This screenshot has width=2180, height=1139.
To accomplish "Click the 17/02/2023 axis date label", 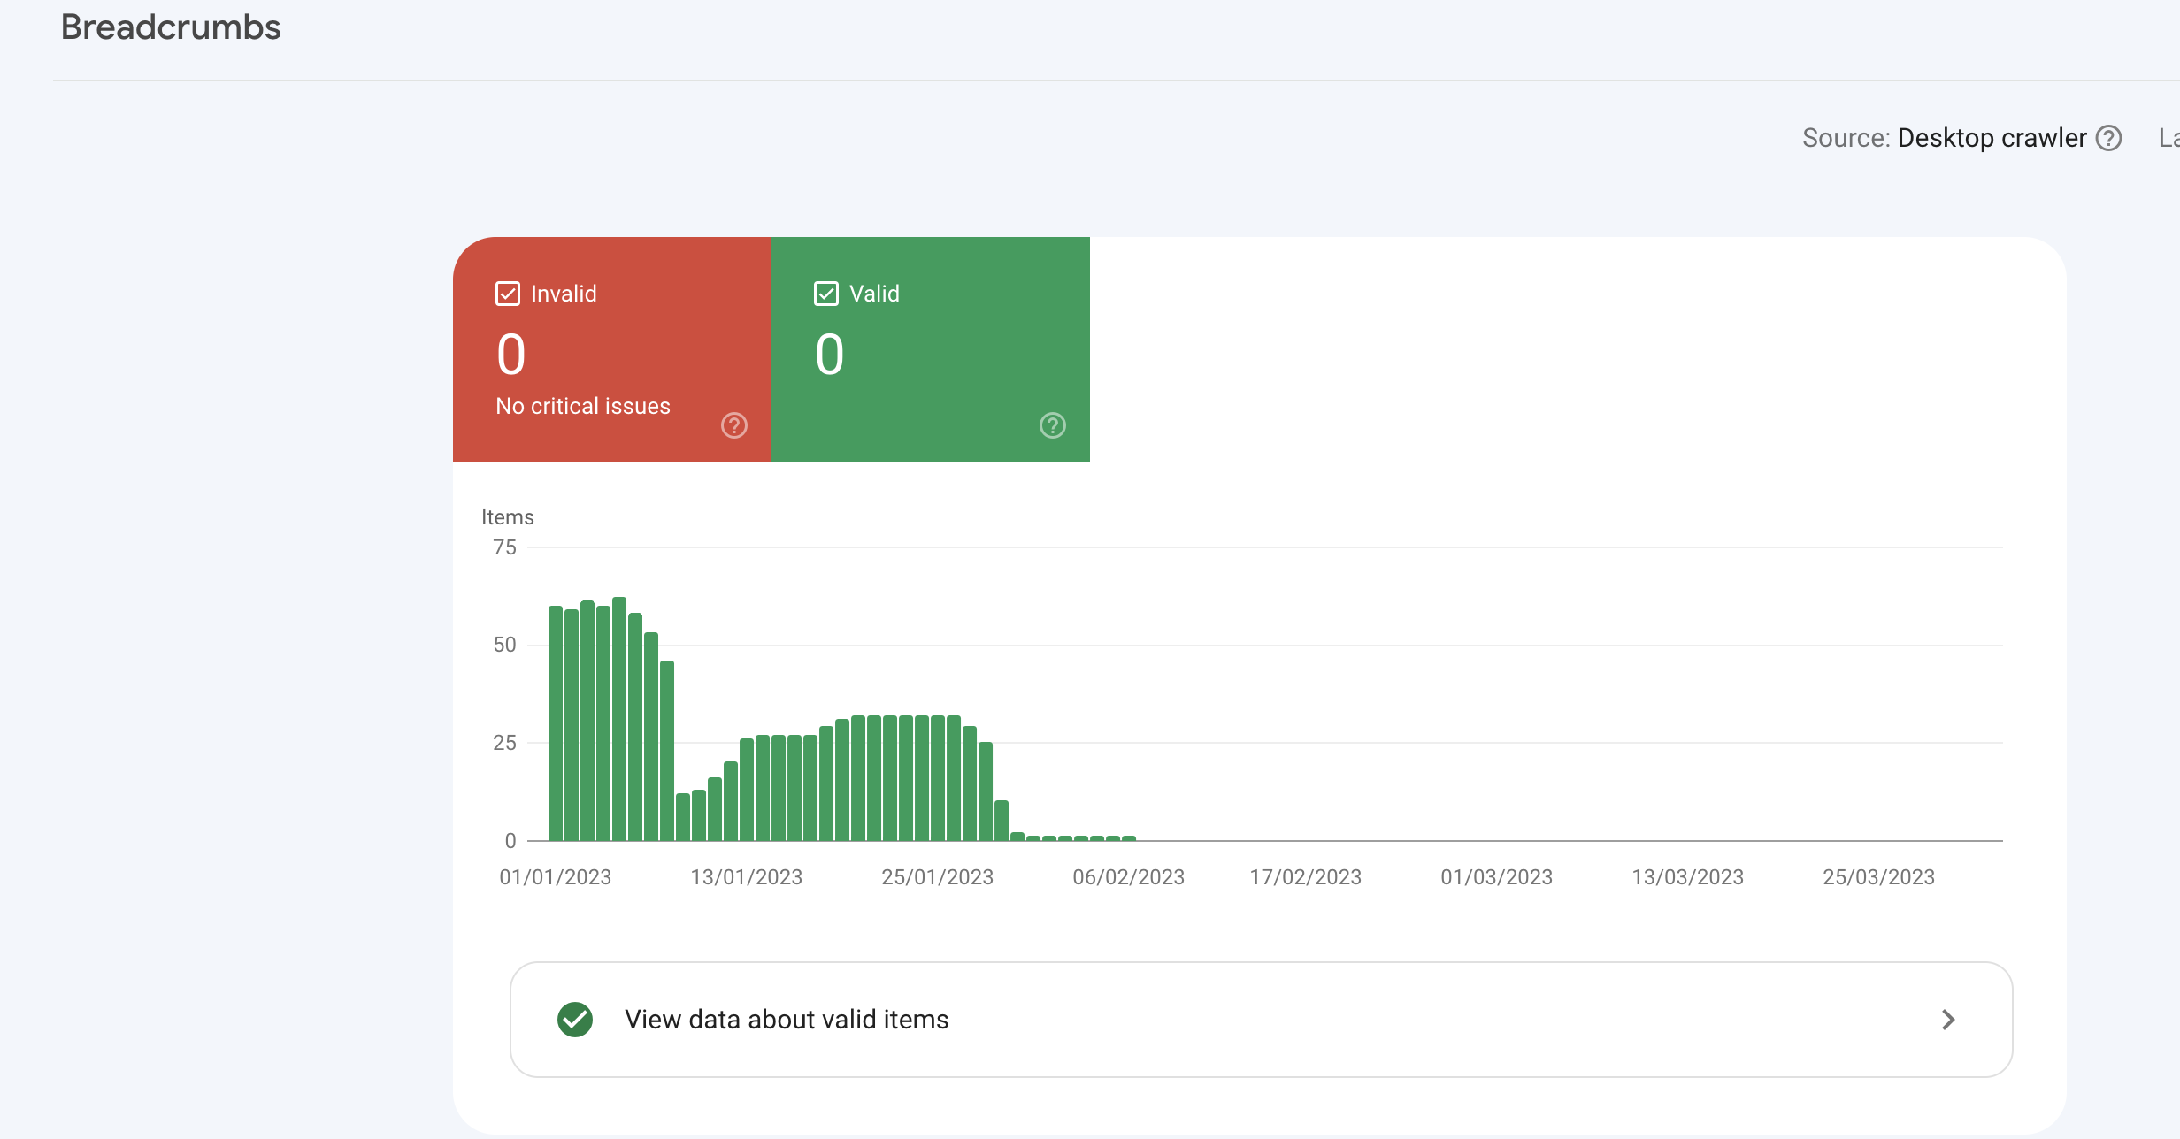I will (x=1306, y=877).
